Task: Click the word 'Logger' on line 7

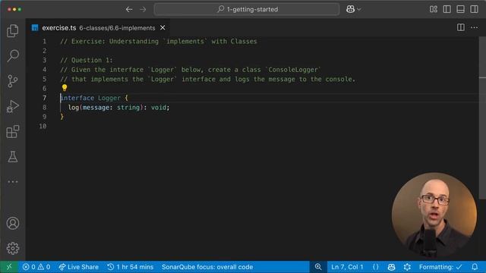Action: pyautogui.click(x=109, y=98)
